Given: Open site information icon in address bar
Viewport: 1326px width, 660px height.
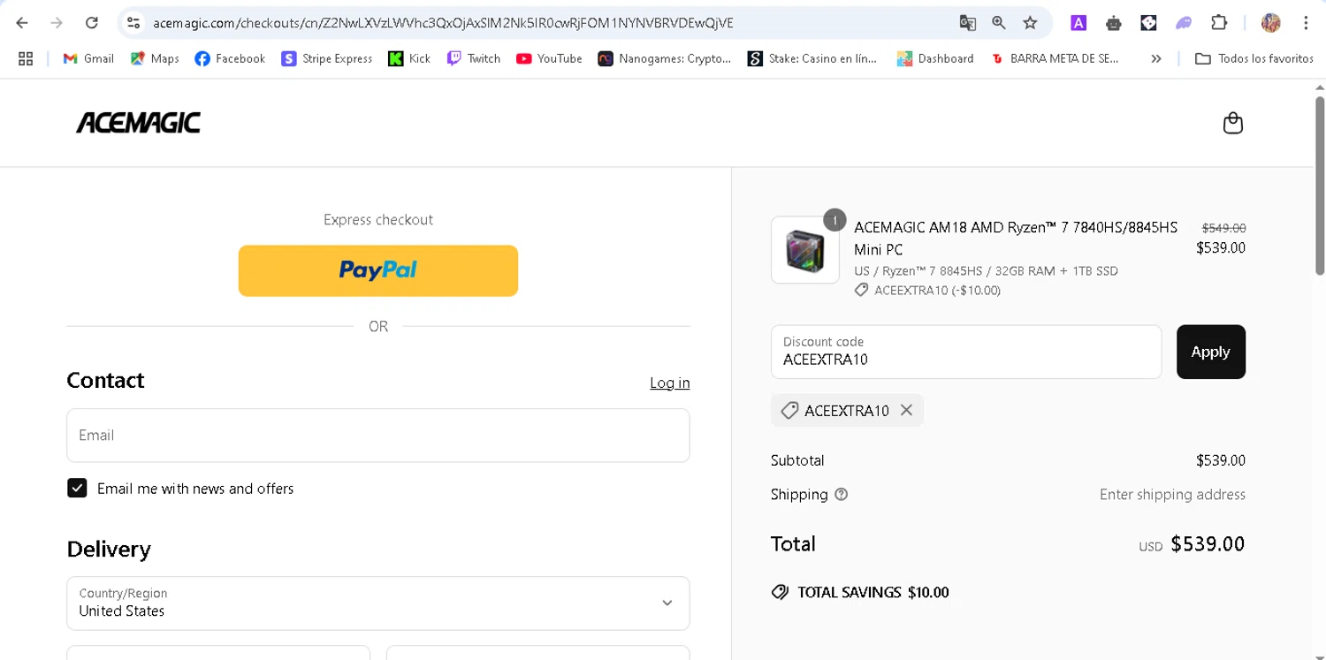Looking at the screenshot, I should [133, 23].
